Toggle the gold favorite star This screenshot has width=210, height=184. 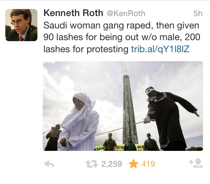(x=133, y=164)
